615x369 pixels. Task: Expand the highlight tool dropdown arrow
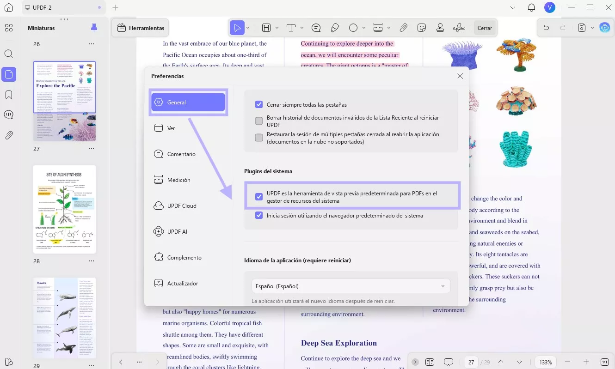[x=277, y=28]
